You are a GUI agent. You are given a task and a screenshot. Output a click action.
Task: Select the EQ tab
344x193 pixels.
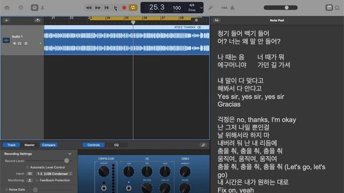(x=116, y=145)
